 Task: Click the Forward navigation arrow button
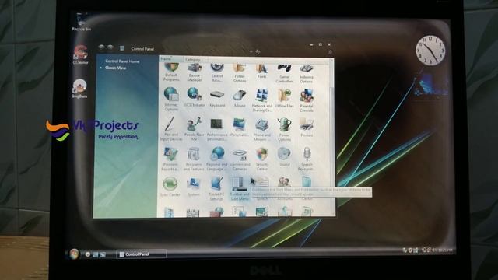click(x=110, y=47)
